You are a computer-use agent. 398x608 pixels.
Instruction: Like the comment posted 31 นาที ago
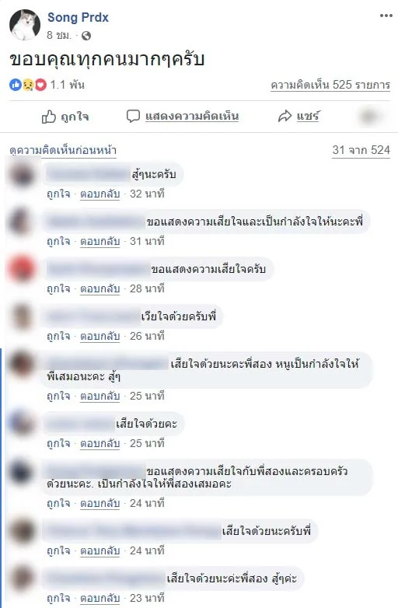click(58, 241)
